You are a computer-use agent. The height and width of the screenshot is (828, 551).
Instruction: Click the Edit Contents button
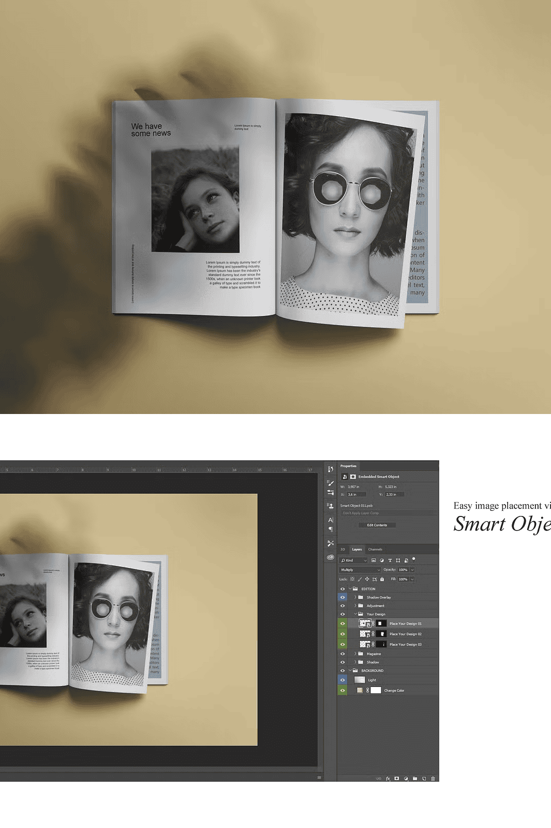[377, 525]
